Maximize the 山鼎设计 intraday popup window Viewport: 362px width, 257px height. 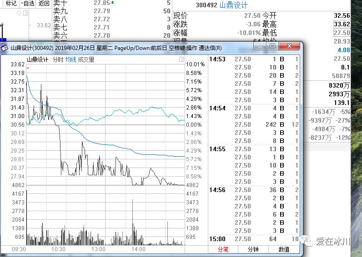click(x=272, y=46)
